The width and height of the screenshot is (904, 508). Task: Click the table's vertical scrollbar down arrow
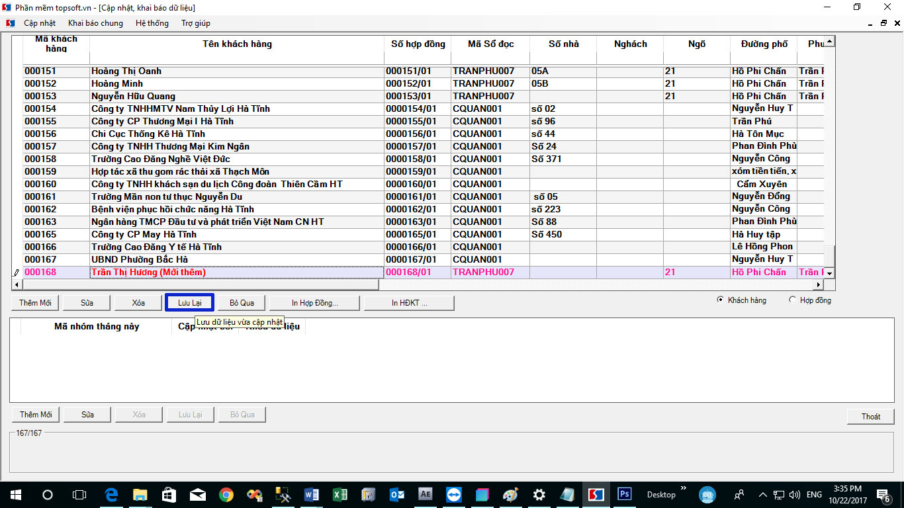pyautogui.click(x=829, y=273)
